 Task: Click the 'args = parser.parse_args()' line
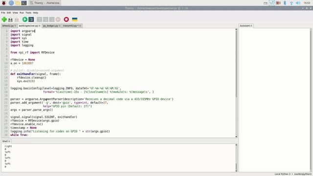coord(31,110)
